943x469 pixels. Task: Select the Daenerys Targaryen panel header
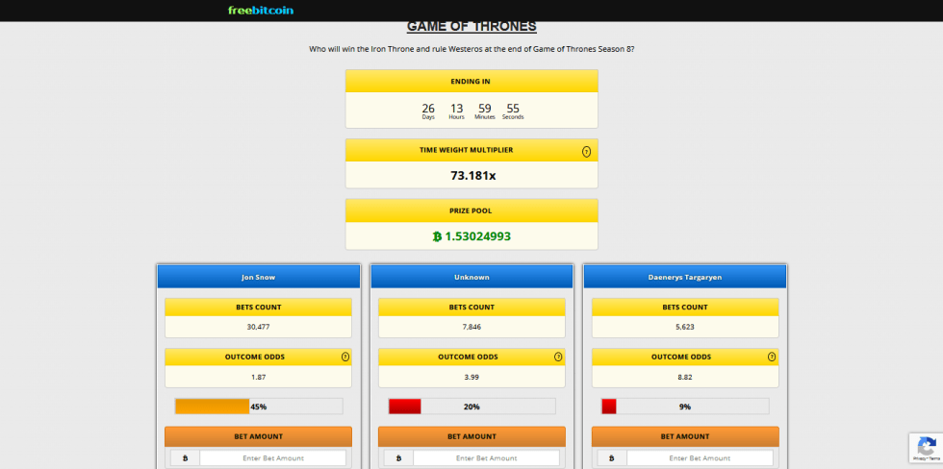pyautogui.click(x=685, y=277)
